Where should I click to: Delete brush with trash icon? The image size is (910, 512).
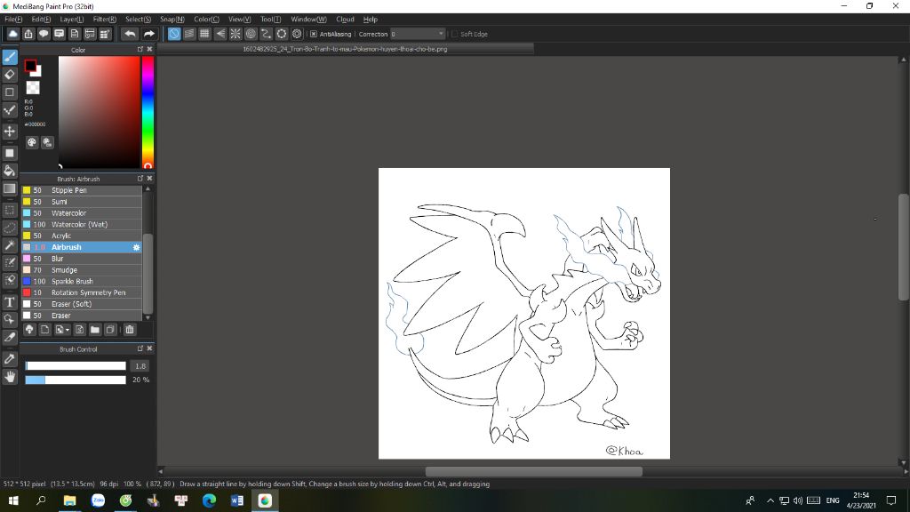130,330
